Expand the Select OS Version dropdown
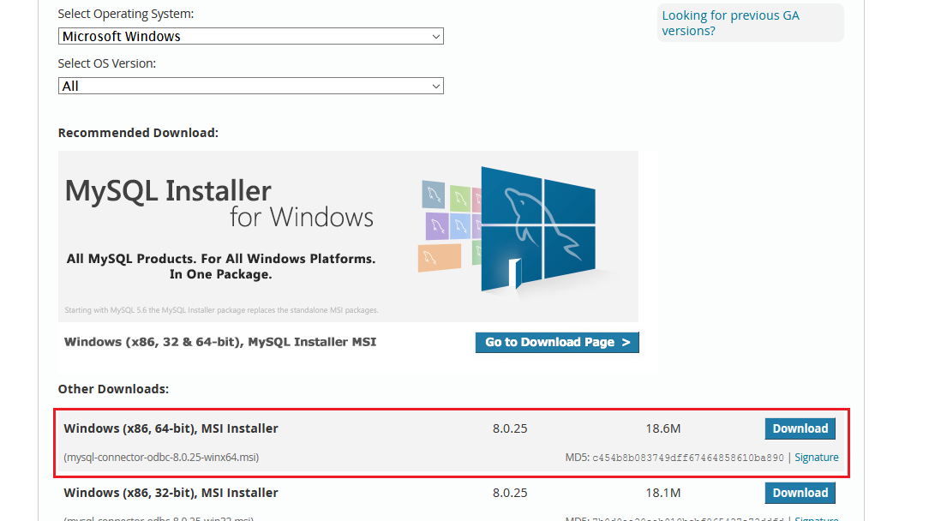The width and height of the screenshot is (935, 521). pos(251,87)
